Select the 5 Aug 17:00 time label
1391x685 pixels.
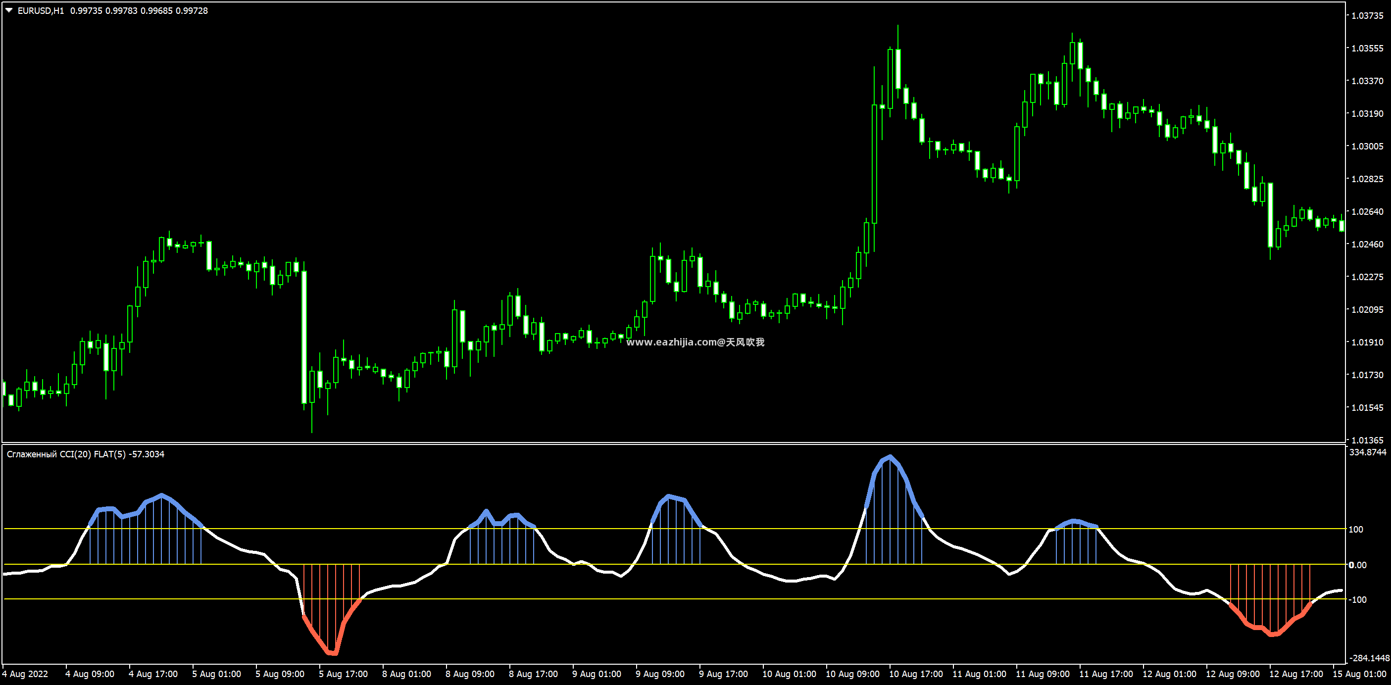pos(343,674)
